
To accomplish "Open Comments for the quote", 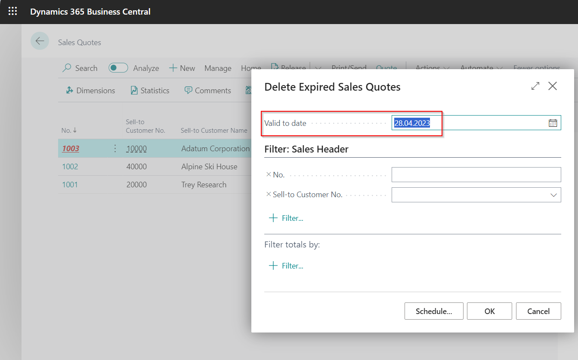I will point(208,90).
